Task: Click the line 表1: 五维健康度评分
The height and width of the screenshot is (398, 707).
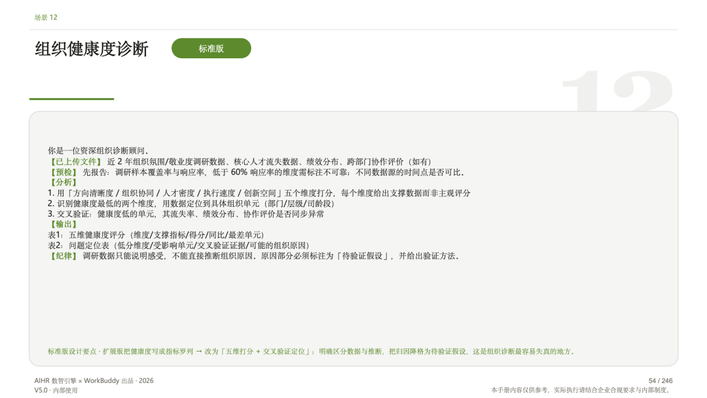Action: (x=156, y=235)
